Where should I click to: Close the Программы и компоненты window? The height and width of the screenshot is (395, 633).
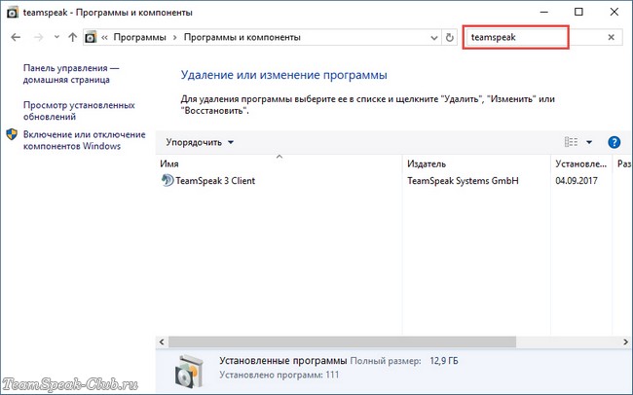614,12
